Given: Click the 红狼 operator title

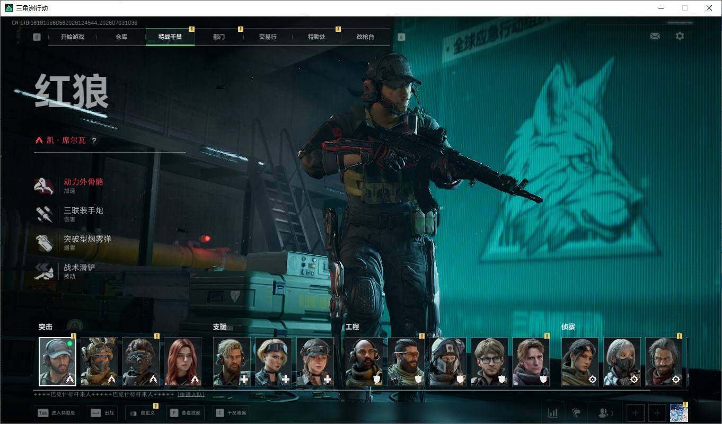Looking at the screenshot, I should 72,91.
